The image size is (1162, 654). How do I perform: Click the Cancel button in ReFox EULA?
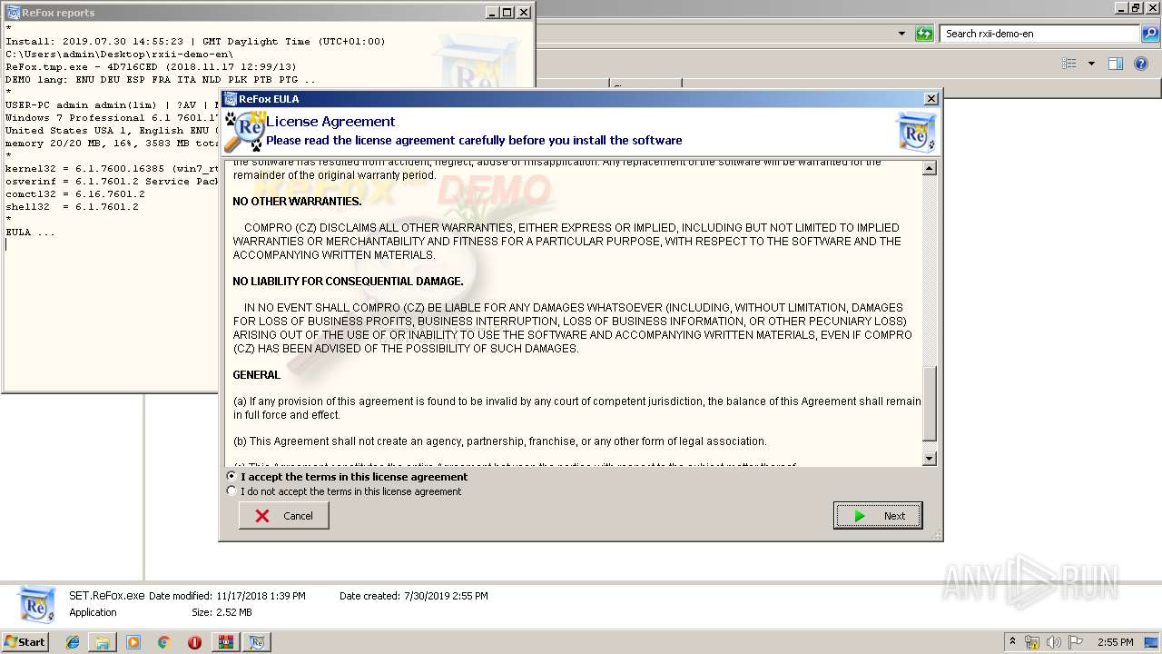click(284, 515)
